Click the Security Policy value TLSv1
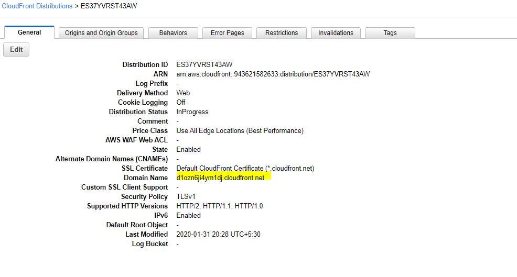The height and width of the screenshot is (277, 517). 186,197
